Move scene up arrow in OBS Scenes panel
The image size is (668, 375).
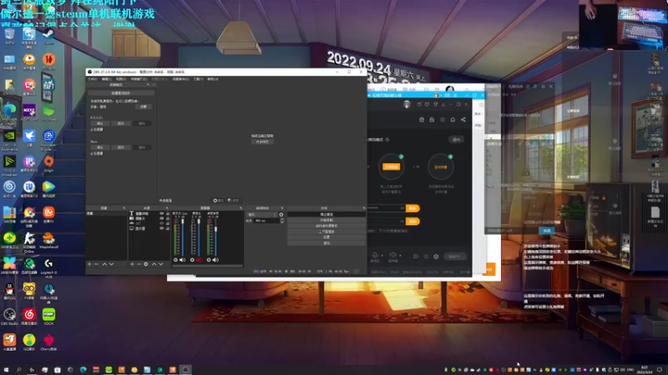[104, 264]
